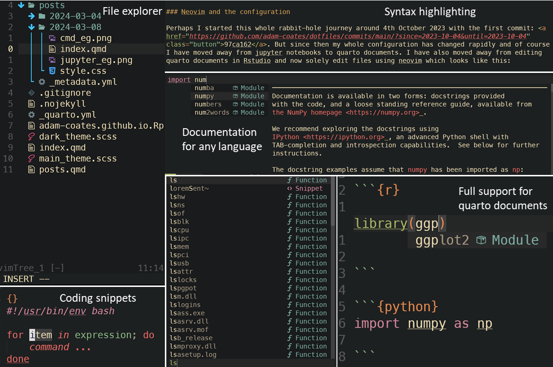Open the .nojekyll file
Image resolution: width=553 pixels, height=367 pixels.
pyautogui.click(x=62, y=103)
